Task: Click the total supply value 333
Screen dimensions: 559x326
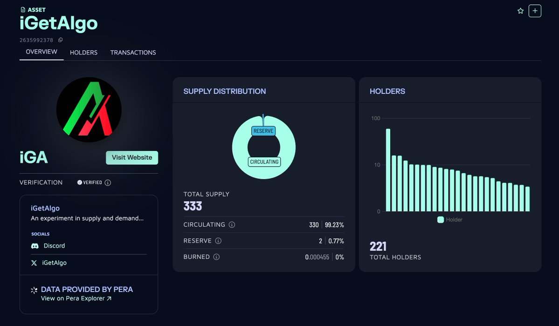Action: click(x=193, y=206)
